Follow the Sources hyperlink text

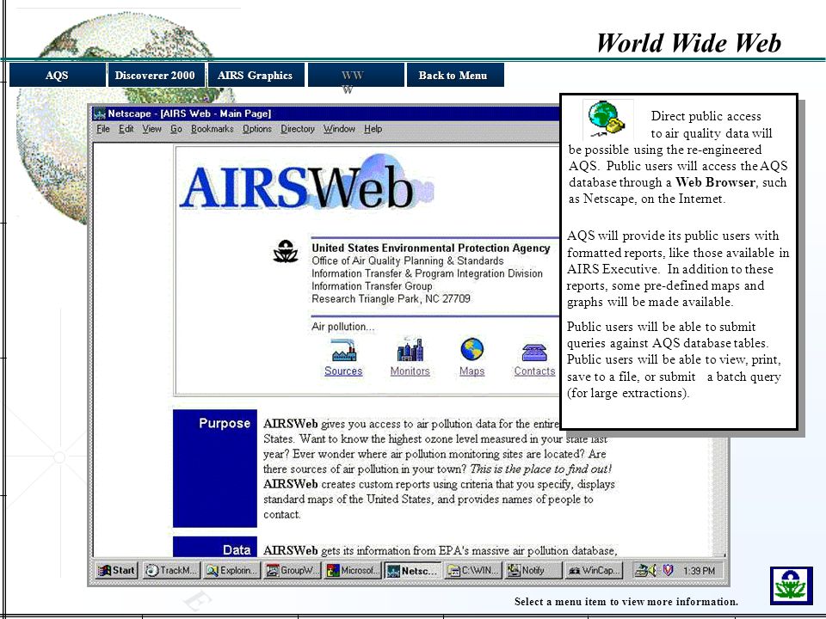tap(343, 371)
